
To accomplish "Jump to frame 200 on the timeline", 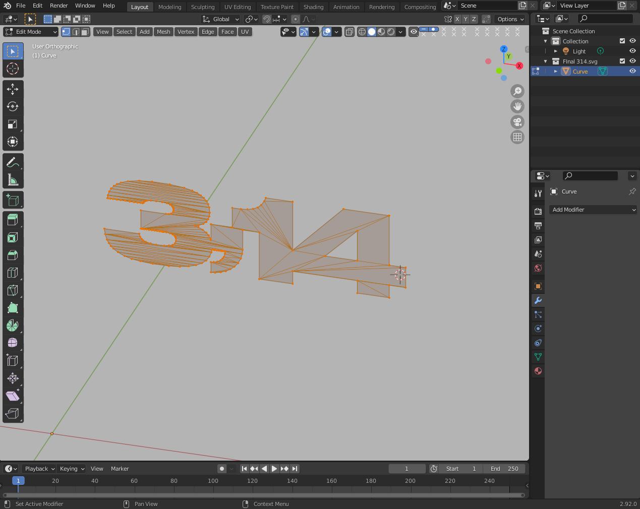I will point(410,481).
